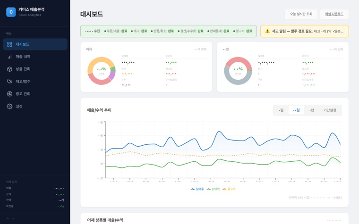The image size is (359, 224).
Task: Open the 기간설정 period option
Action: click(x=330, y=110)
